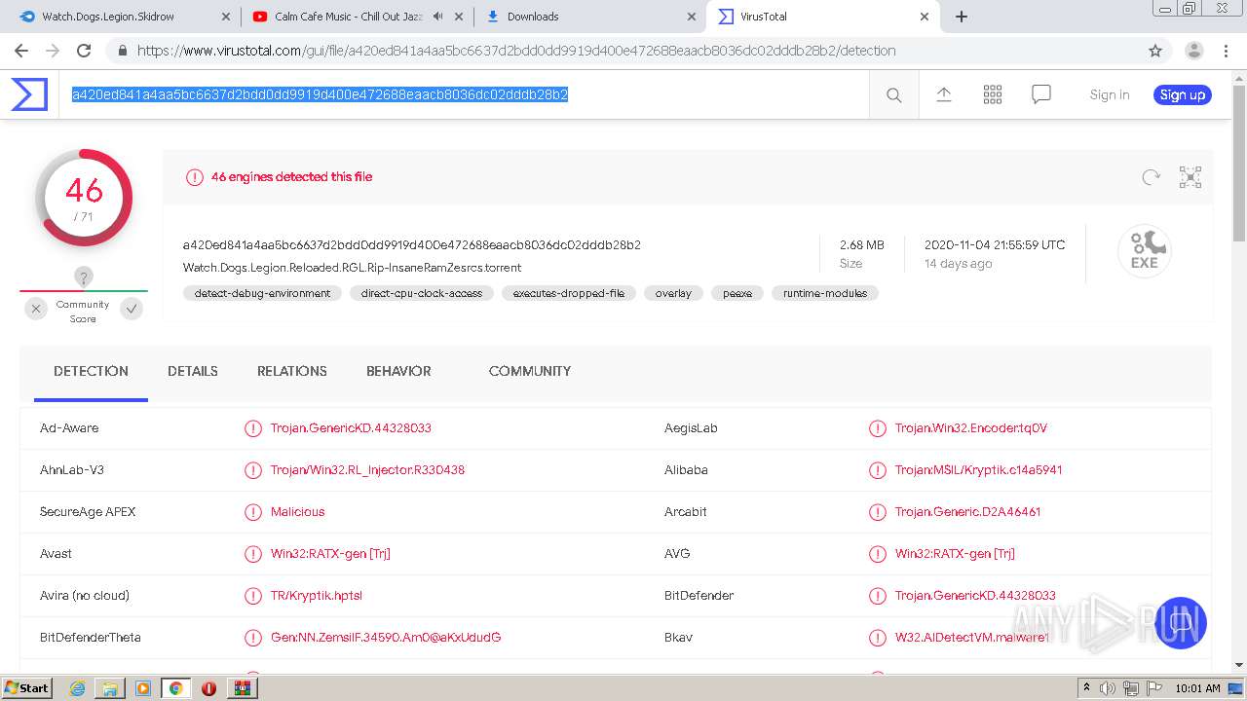Screen dimensions: 1247x701
Task: Close the Downloads browser tab
Action: 692,17
